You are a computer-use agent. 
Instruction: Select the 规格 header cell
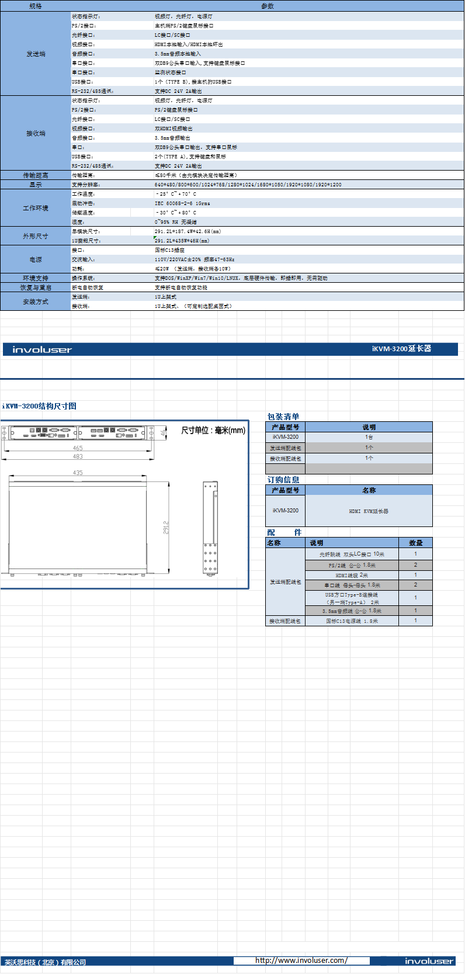(x=36, y=6)
